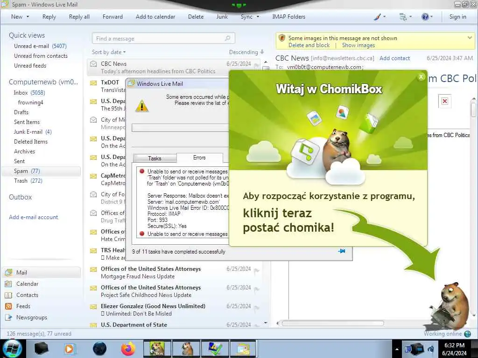Open the Inbox folder
The image size is (478, 358).
pos(29,93)
